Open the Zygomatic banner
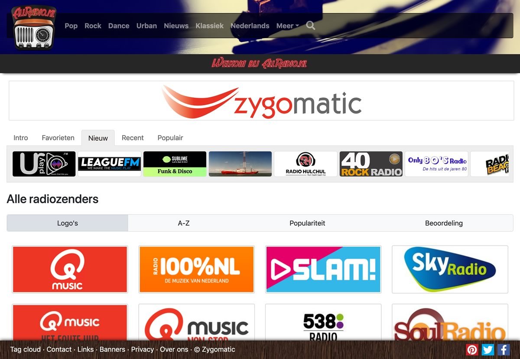 pos(261,100)
